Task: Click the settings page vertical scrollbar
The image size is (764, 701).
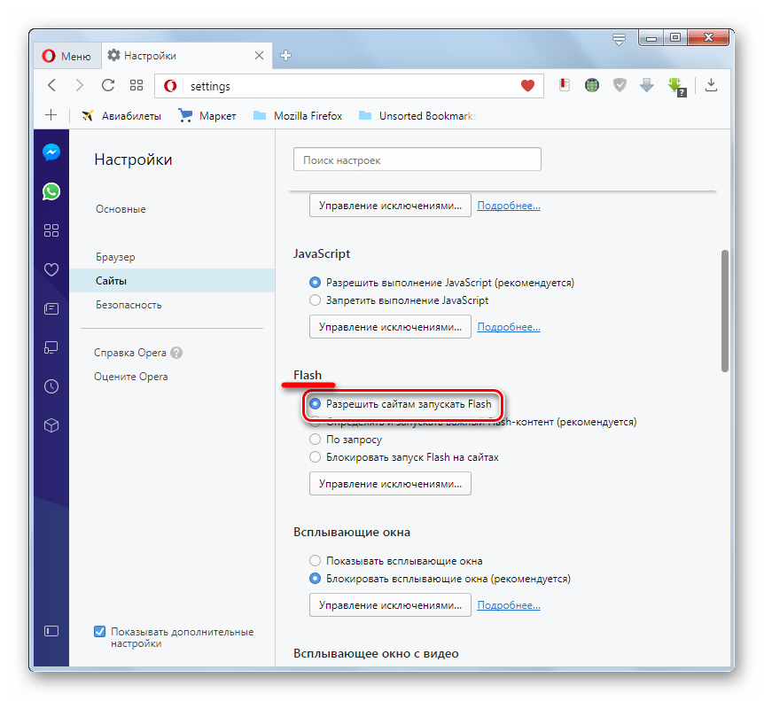Action: pyautogui.click(x=724, y=311)
